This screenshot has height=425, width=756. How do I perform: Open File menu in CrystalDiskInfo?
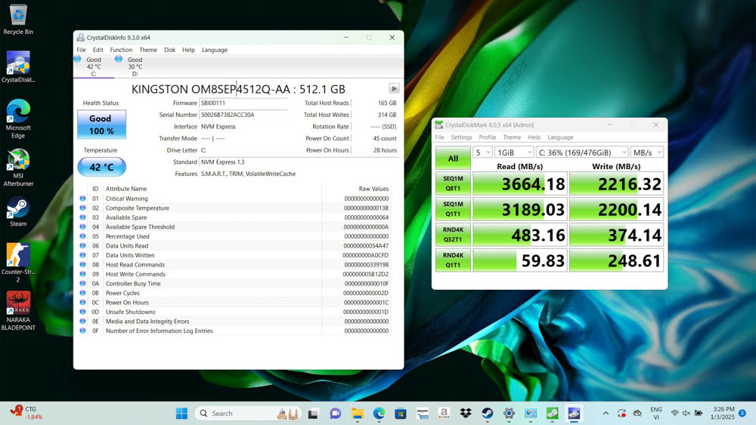pos(81,50)
